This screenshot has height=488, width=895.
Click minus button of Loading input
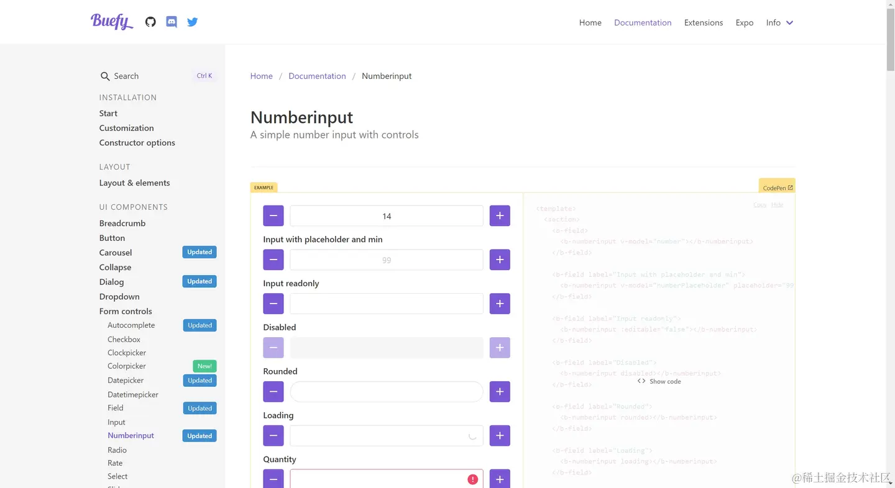tap(273, 436)
